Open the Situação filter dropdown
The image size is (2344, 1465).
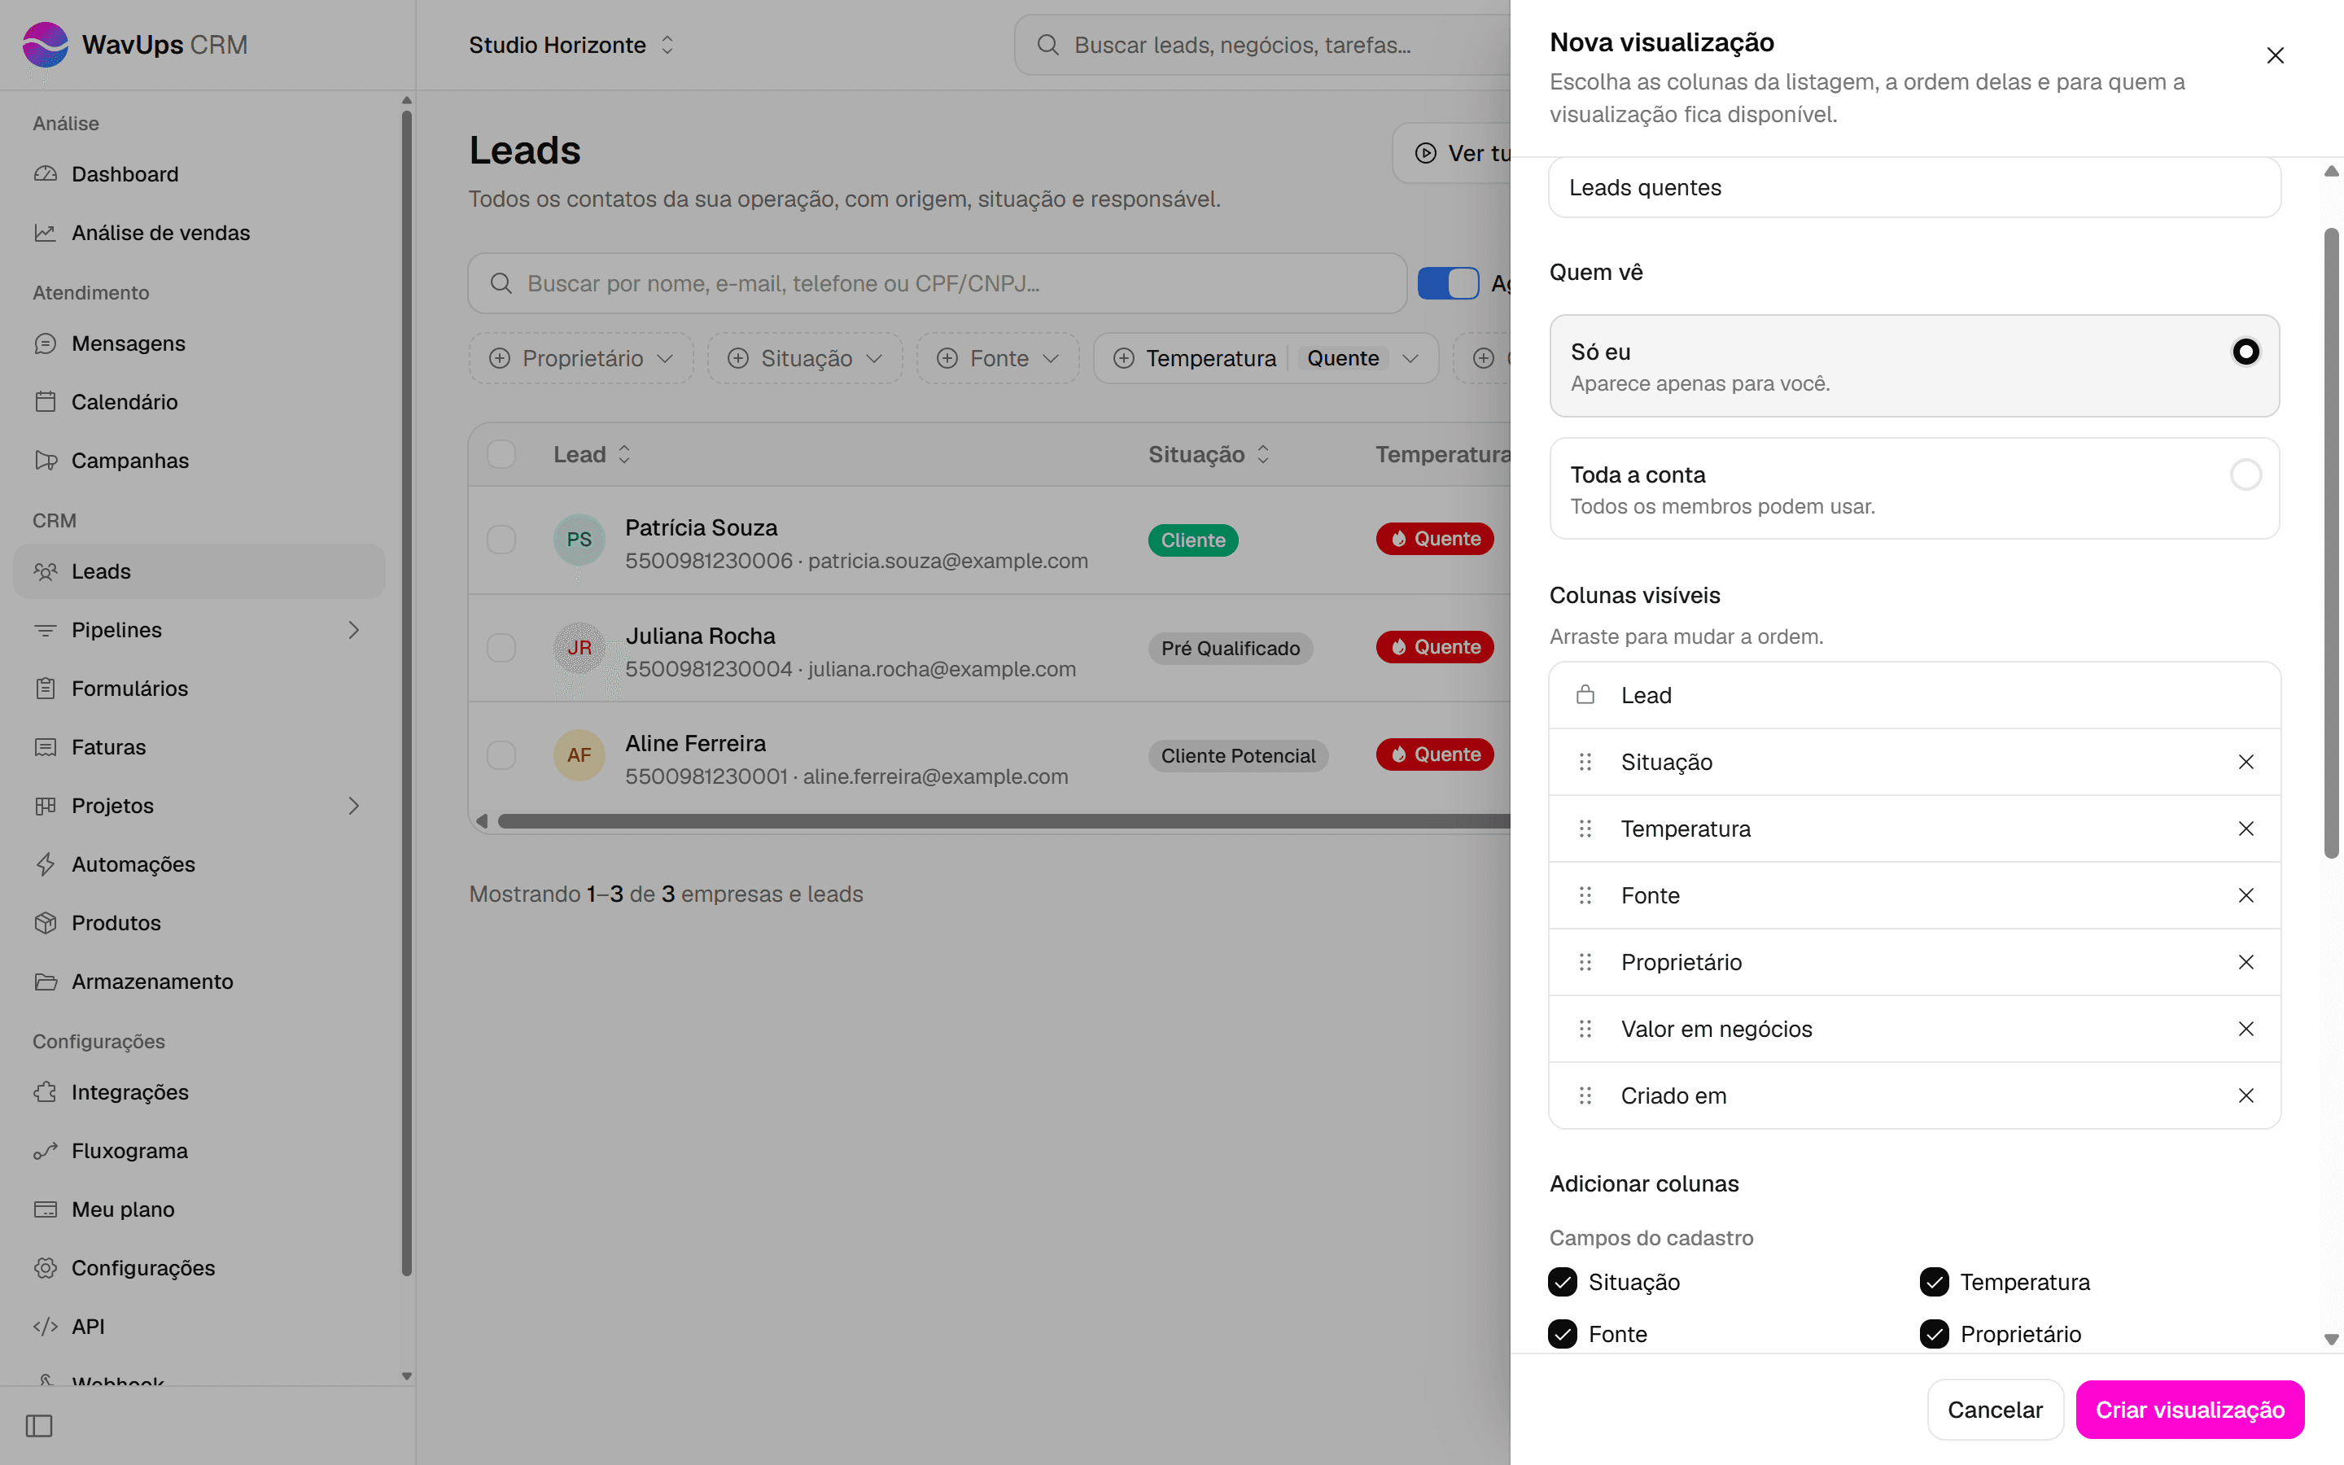[x=805, y=358]
